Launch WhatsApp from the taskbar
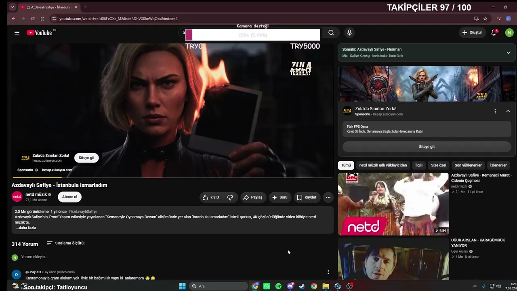Viewport: 517px width, 291px height. 267,286
